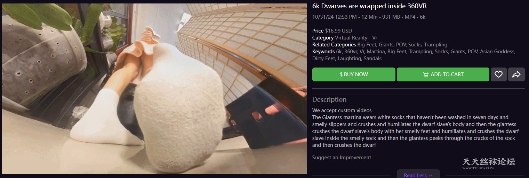The image size is (529, 178).
Task: Click the share arrow icon
Action: click(x=516, y=74)
